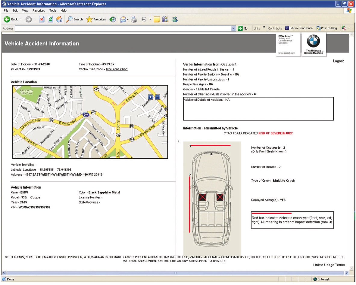Open Link to Usage Terms
356x285 pixels.
(x=329, y=265)
